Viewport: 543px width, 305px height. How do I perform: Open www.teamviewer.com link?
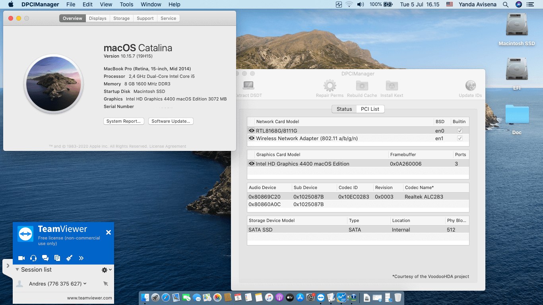click(89, 298)
